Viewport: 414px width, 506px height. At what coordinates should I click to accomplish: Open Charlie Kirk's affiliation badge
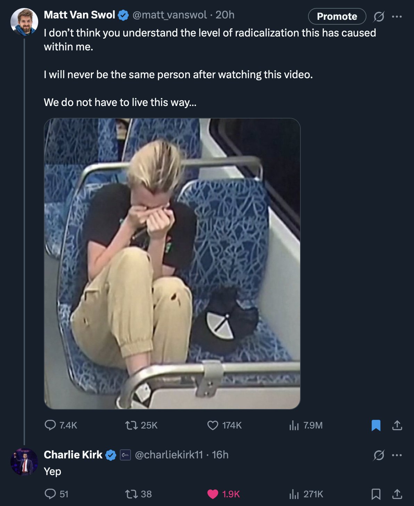[x=125, y=455]
